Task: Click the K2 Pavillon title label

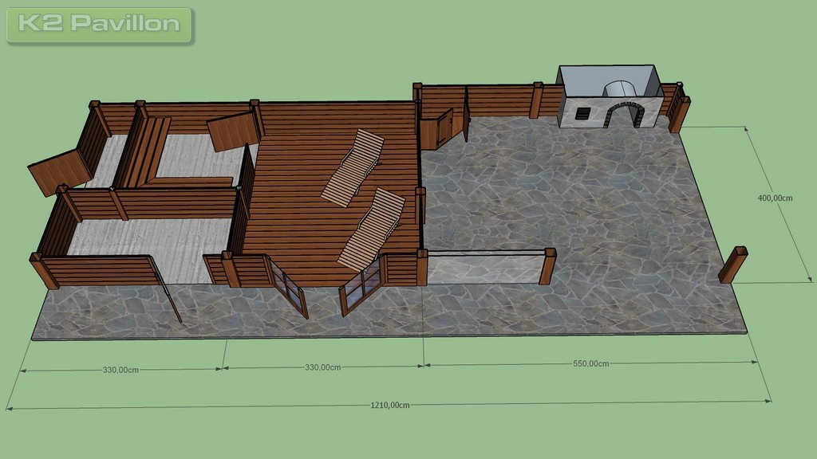Action: click(99, 24)
